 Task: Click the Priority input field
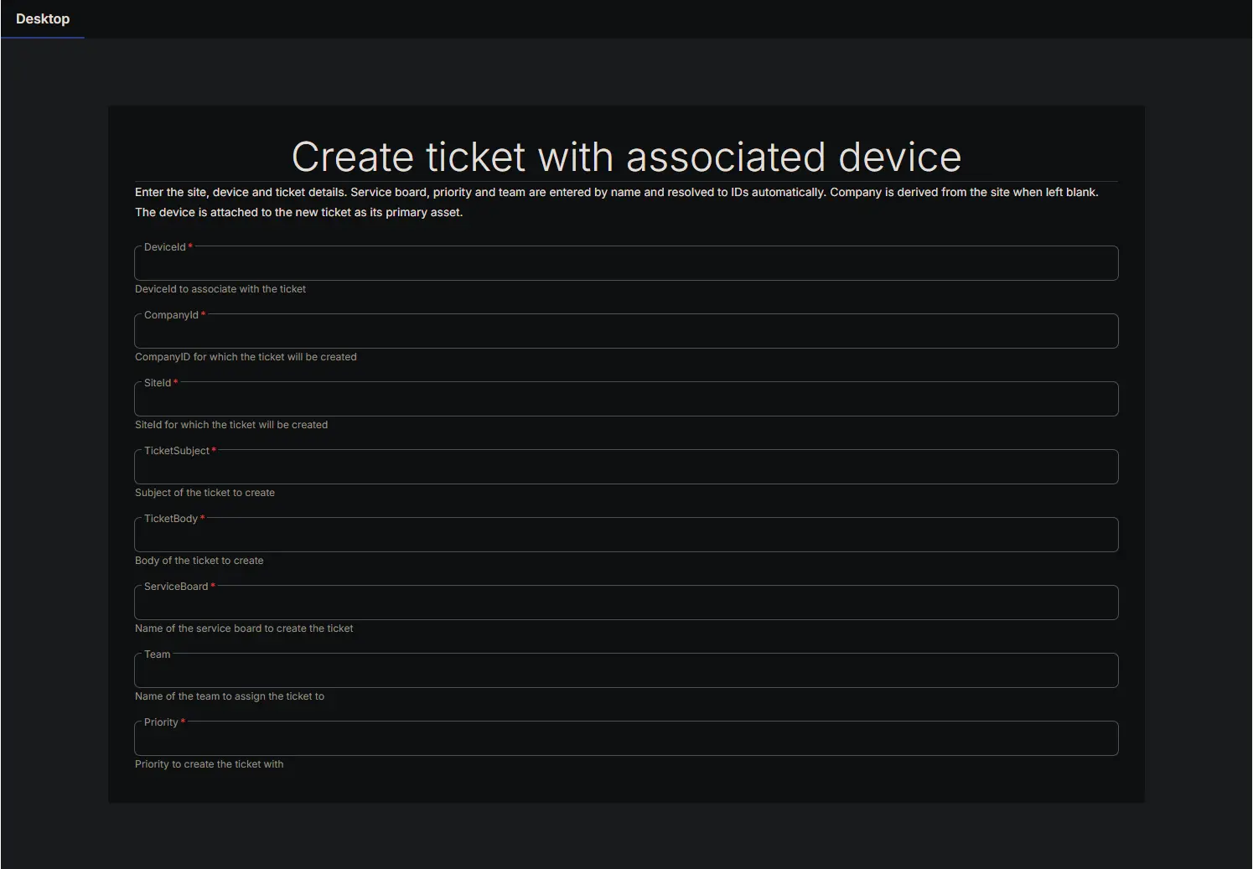click(626, 738)
